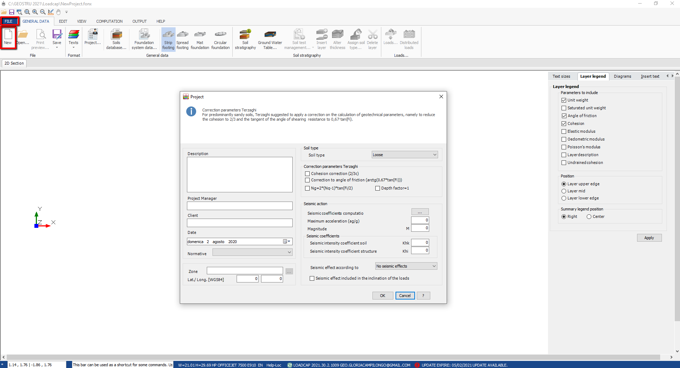Open the Normative dropdown
Viewport: 680px width, 368px height.
coord(253,252)
